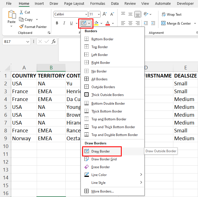Click the Draw Border button in ribbon
This screenshot has height=197, width=198.
coord(84,23)
